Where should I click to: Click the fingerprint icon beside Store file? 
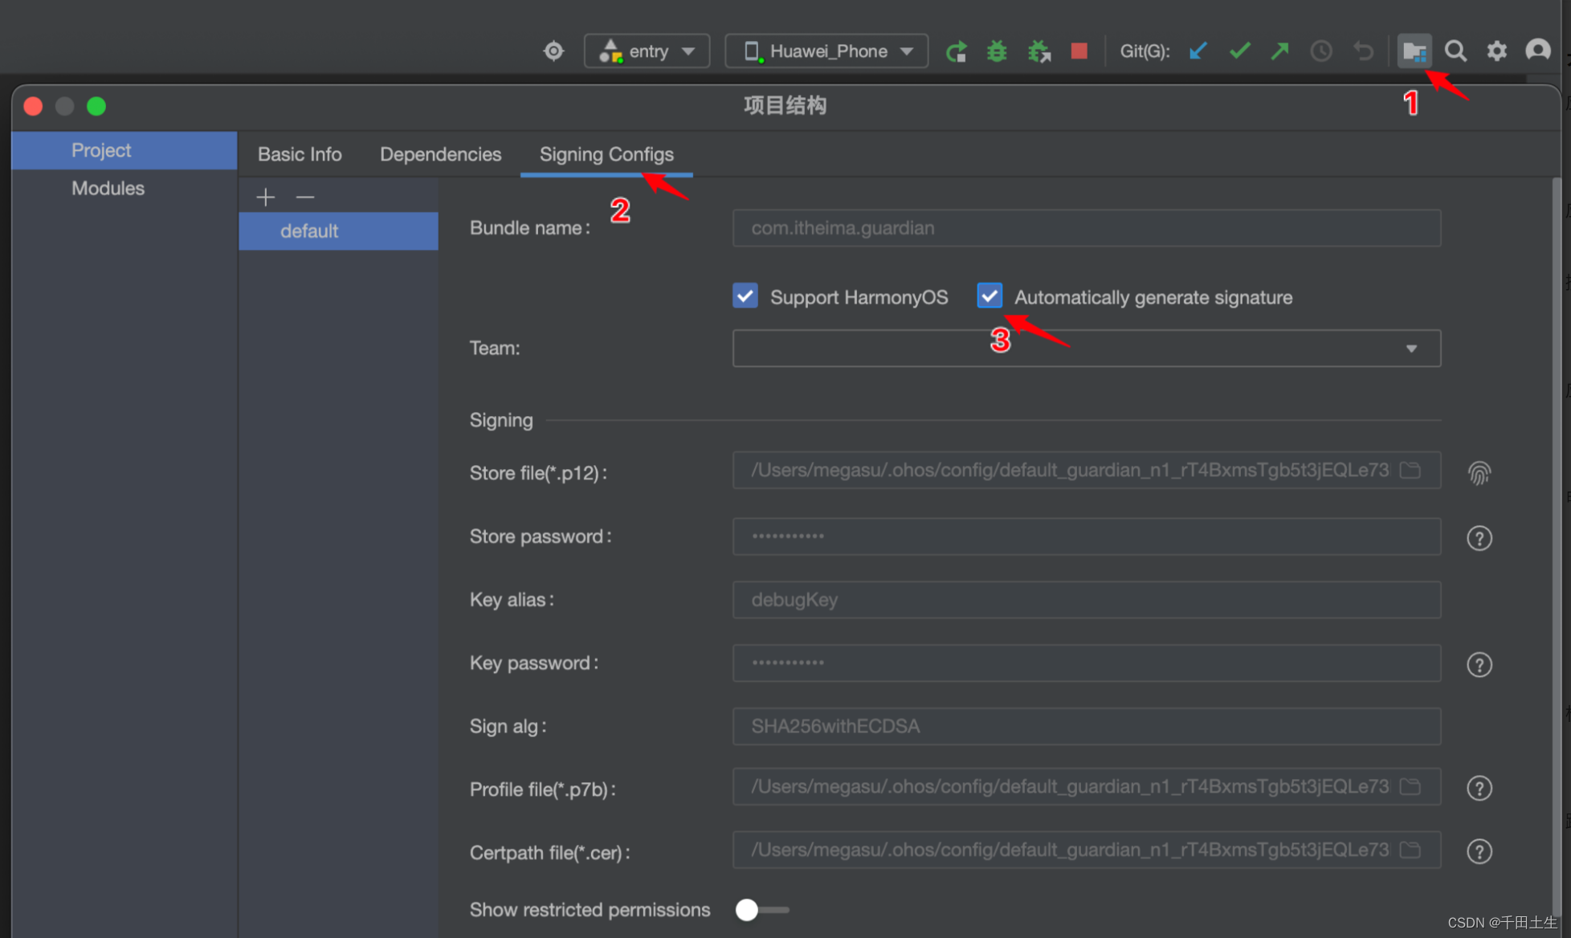pyautogui.click(x=1479, y=473)
